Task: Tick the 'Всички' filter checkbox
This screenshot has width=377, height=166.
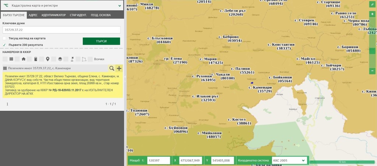Action: tap(90, 59)
